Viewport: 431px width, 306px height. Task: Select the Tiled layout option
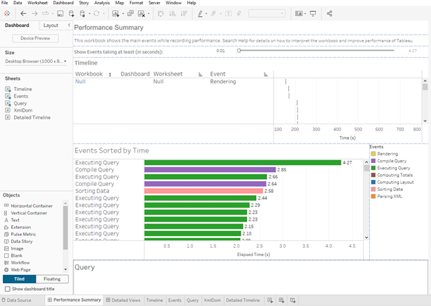[19, 279]
